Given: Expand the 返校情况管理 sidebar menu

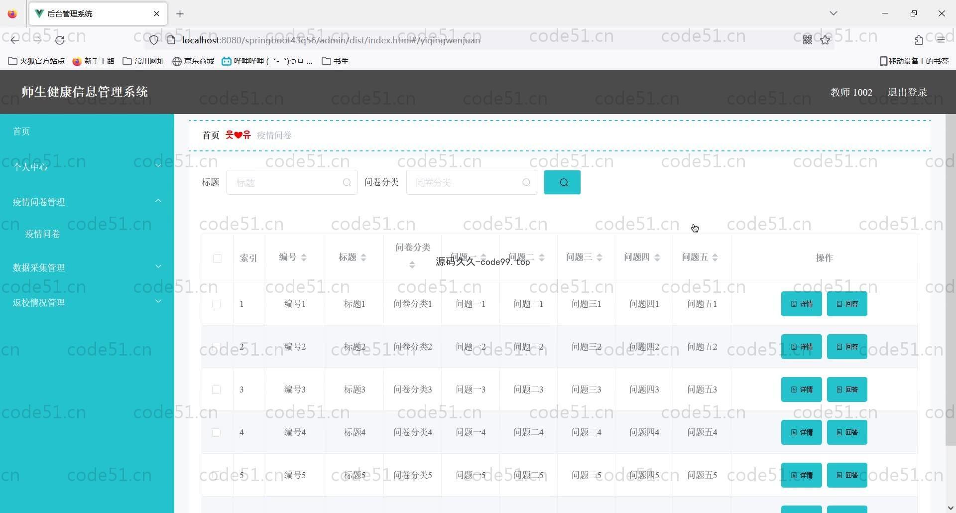Looking at the screenshot, I should (x=87, y=302).
